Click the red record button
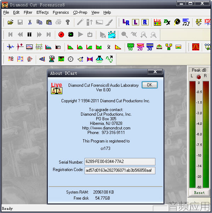The image size is (212, 213). click(x=61, y=35)
